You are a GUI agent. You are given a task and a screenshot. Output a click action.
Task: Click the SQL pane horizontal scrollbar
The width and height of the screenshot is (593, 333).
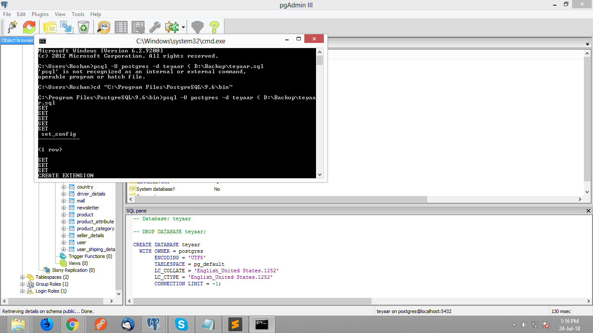(x=252, y=301)
